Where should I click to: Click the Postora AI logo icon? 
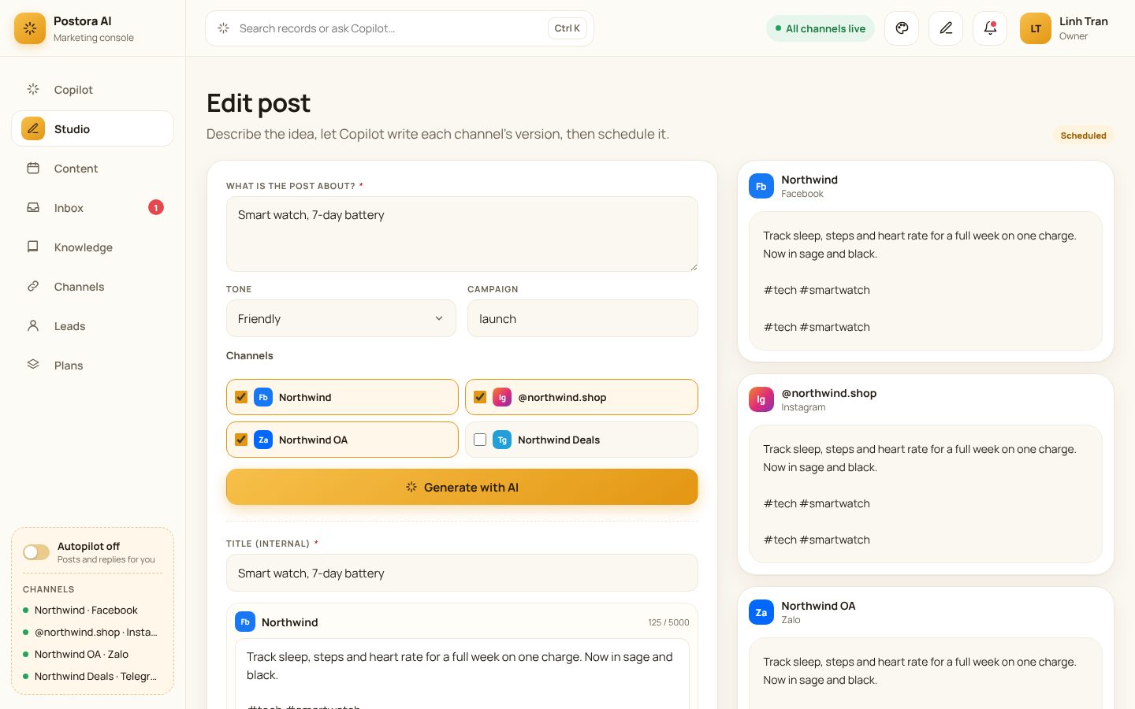tap(30, 28)
